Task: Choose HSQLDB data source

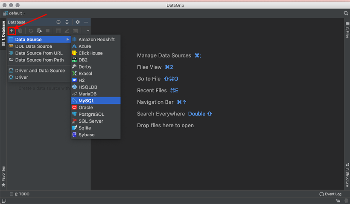Action: [x=96, y=87]
